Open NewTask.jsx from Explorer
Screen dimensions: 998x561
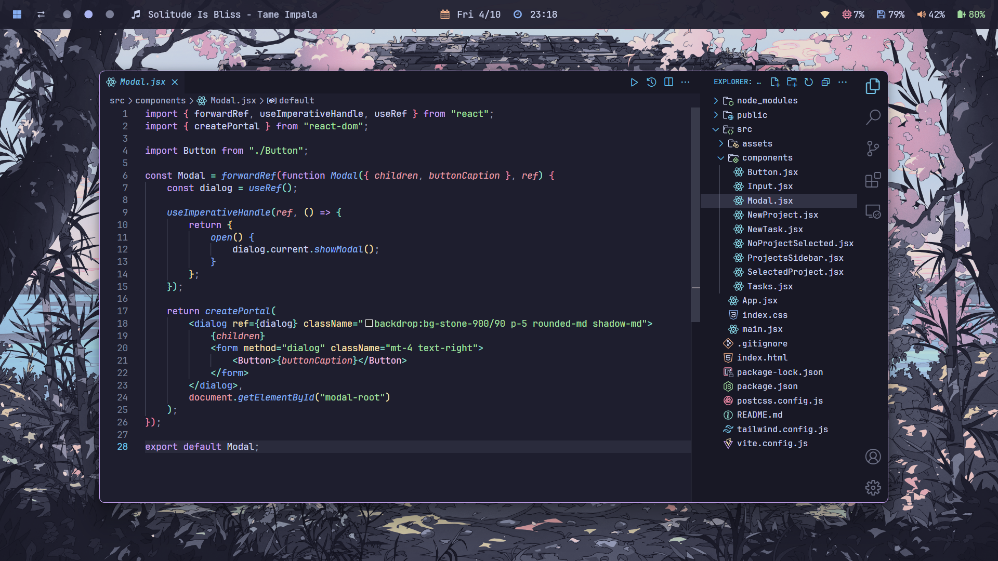click(779, 230)
